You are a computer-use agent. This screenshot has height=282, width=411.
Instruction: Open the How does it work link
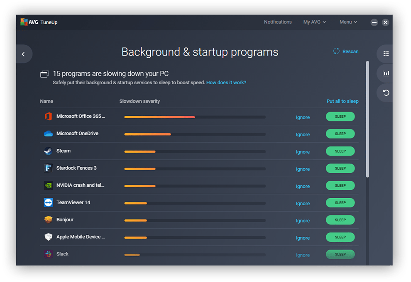[x=226, y=83]
